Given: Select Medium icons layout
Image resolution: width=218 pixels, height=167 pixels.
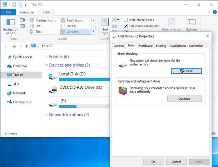Looking at the screenshot, I should click(x=43, y=20).
